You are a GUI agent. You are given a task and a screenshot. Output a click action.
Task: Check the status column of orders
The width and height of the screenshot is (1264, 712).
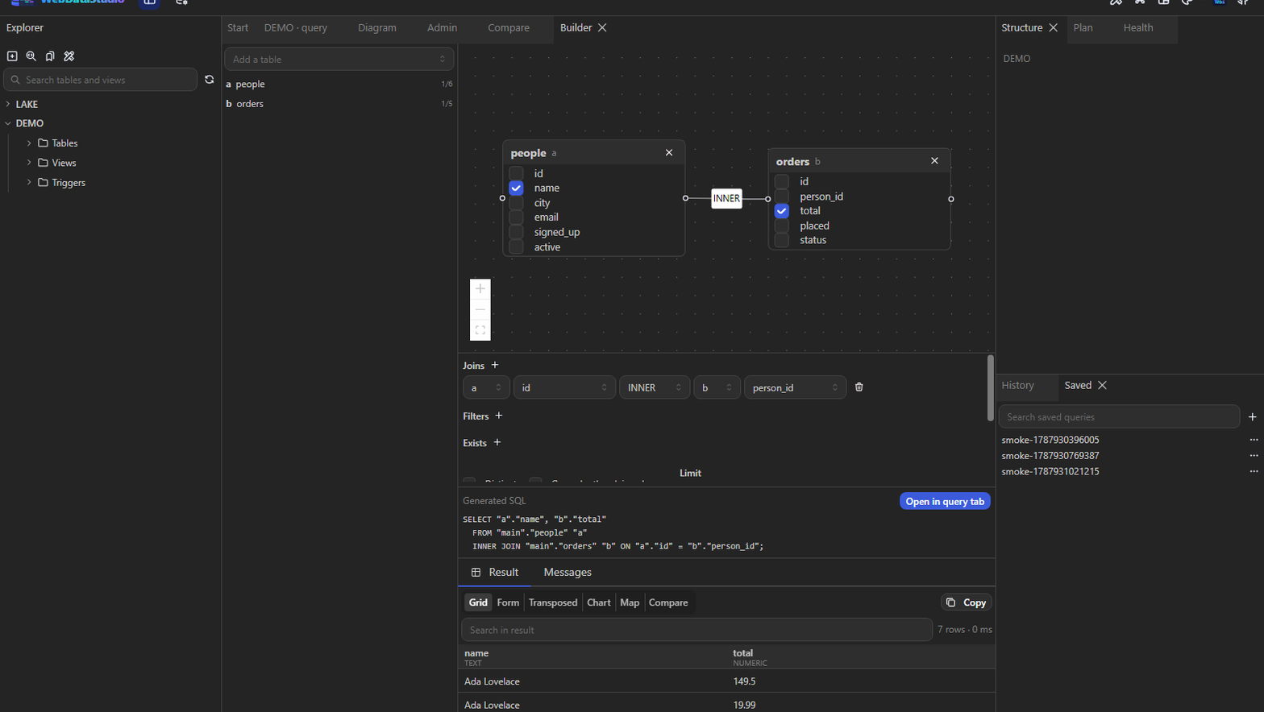point(782,240)
